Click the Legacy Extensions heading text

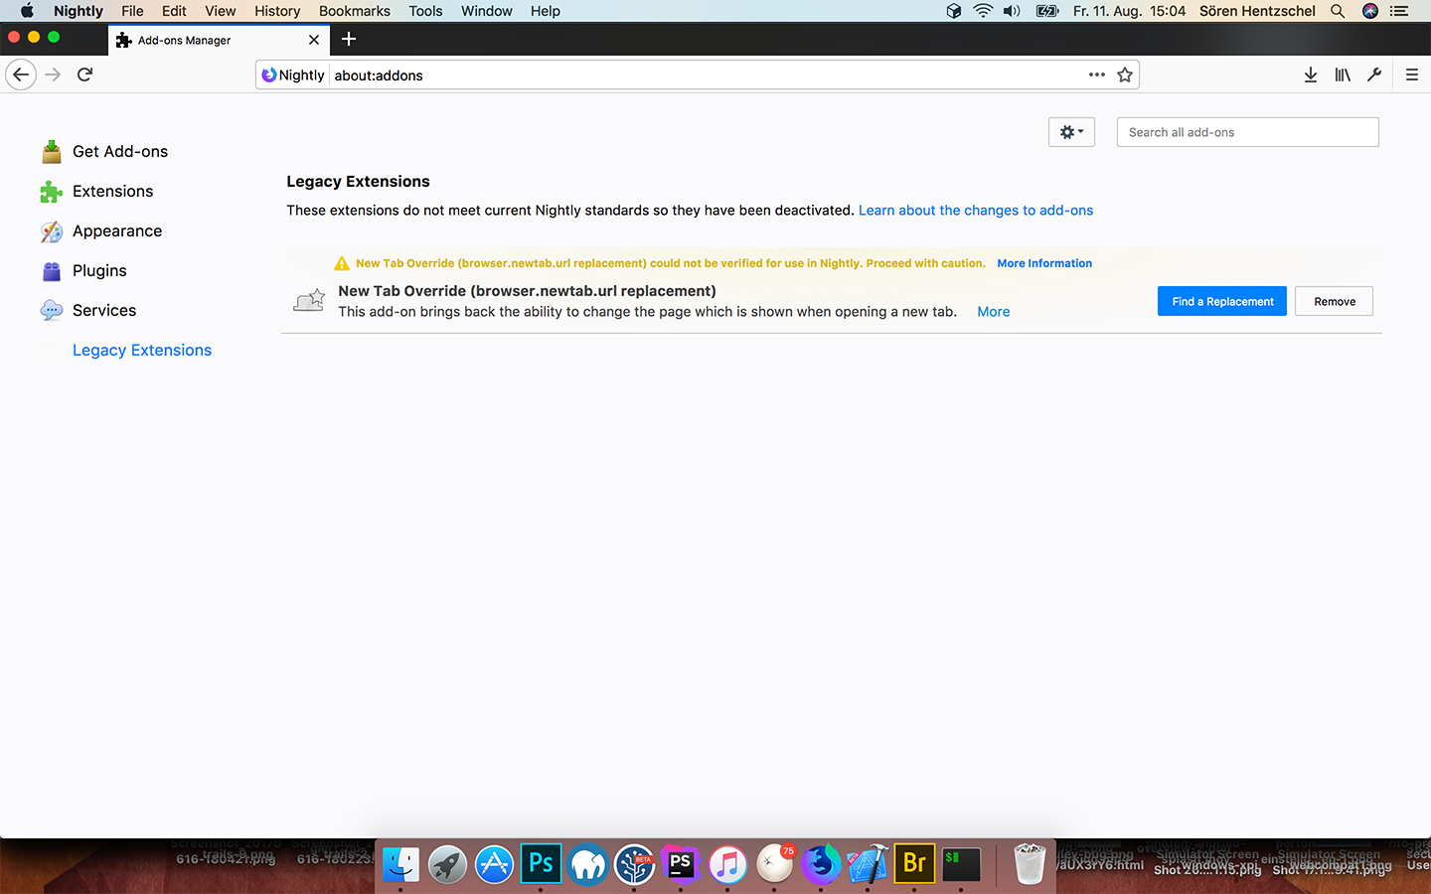358,182
